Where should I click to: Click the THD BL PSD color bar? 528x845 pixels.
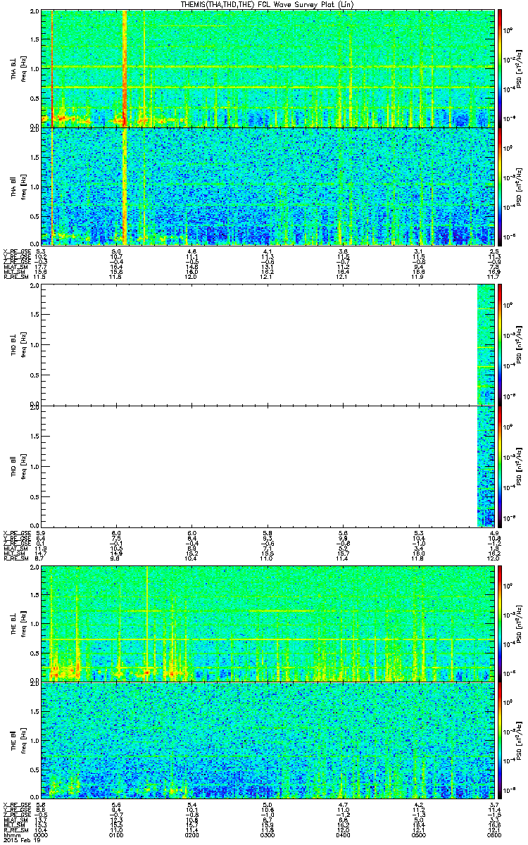coord(500,344)
